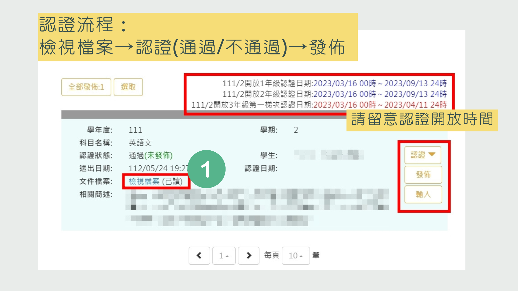Open the 檢視檔案 link
518x291 pixels.
144,181
